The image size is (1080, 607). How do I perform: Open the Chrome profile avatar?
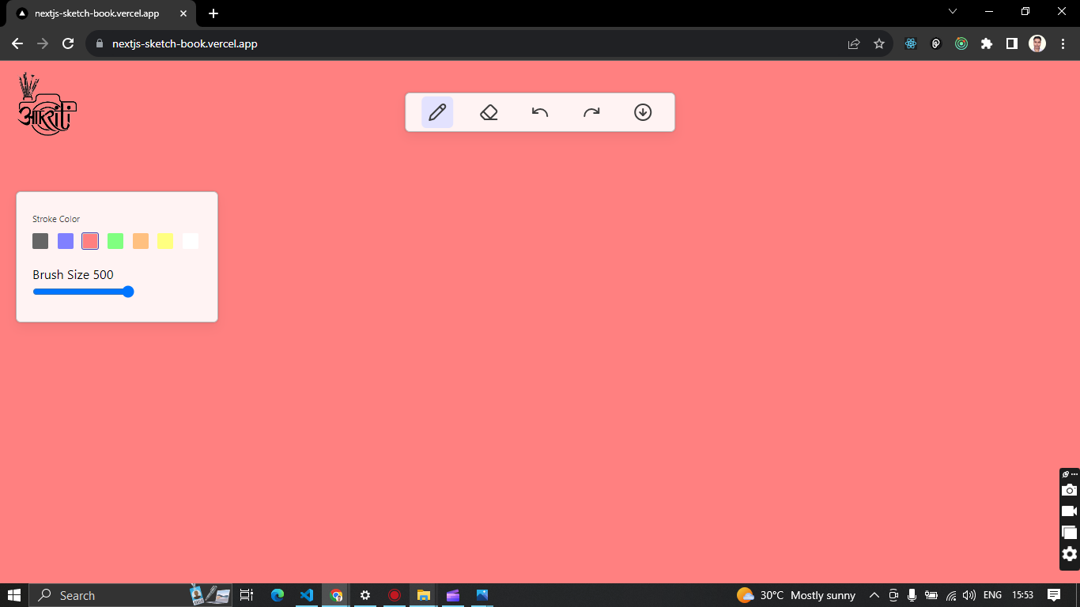point(1037,43)
